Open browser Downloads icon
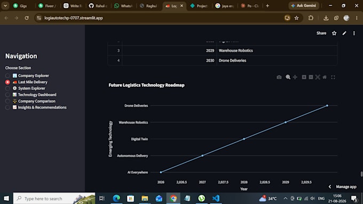Screen dimensions: 363x204 tap(326, 18)
